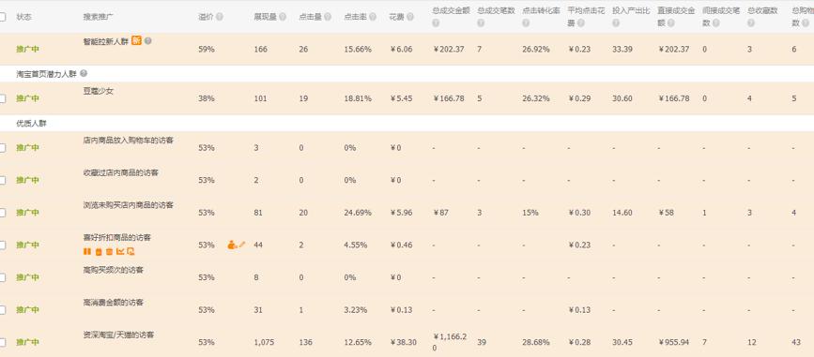The width and height of the screenshot is (814, 357).
Task: Click the help icon under 总成交笔数 header
Action: (x=481, y=23)
